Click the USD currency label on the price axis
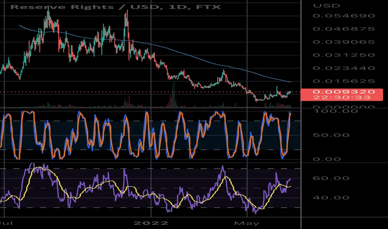 [326, 5]
